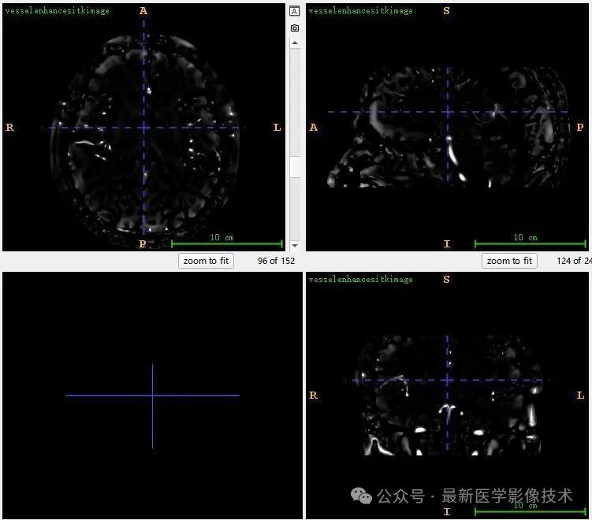Screen dimensions: 592x520
Task: Click the camera screenshot icon
Action: (295, 28)
